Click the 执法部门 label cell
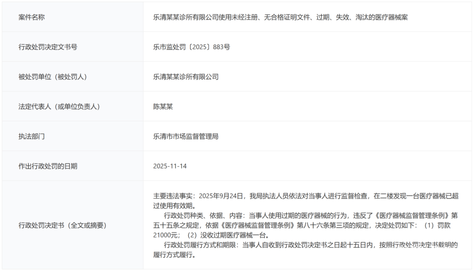Image resolution: width=473 pixels, height=271 pixels. pos(32,136)
